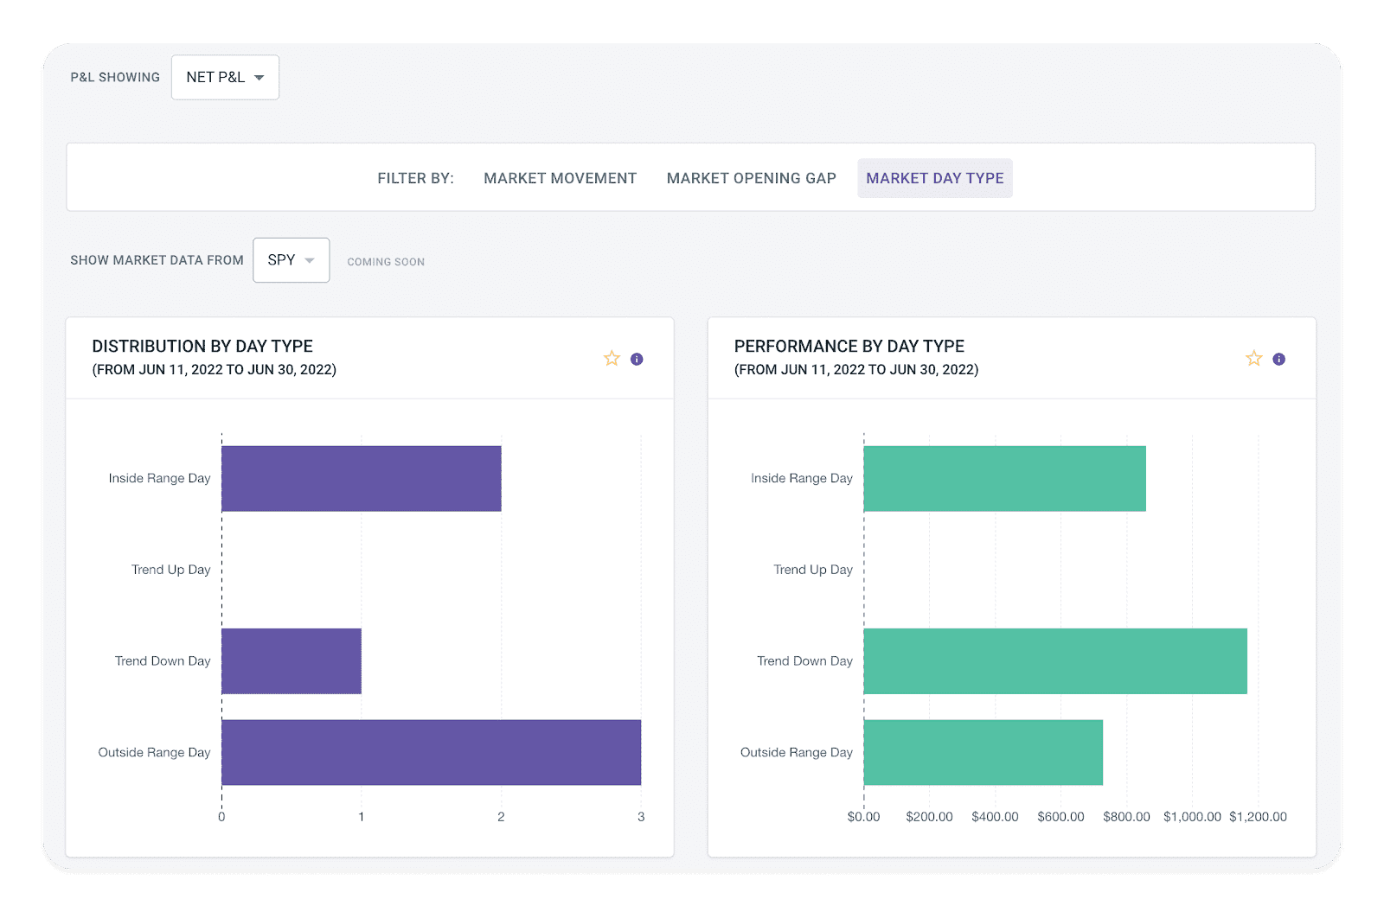The width and height of the screenshot is (1384, 912).
Task: Click the Coming Soon label
Action: point(386,262)
